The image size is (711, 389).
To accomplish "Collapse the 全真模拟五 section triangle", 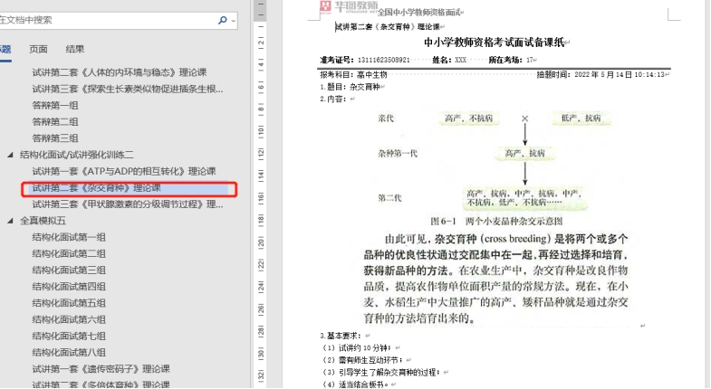I will point(10,221).
